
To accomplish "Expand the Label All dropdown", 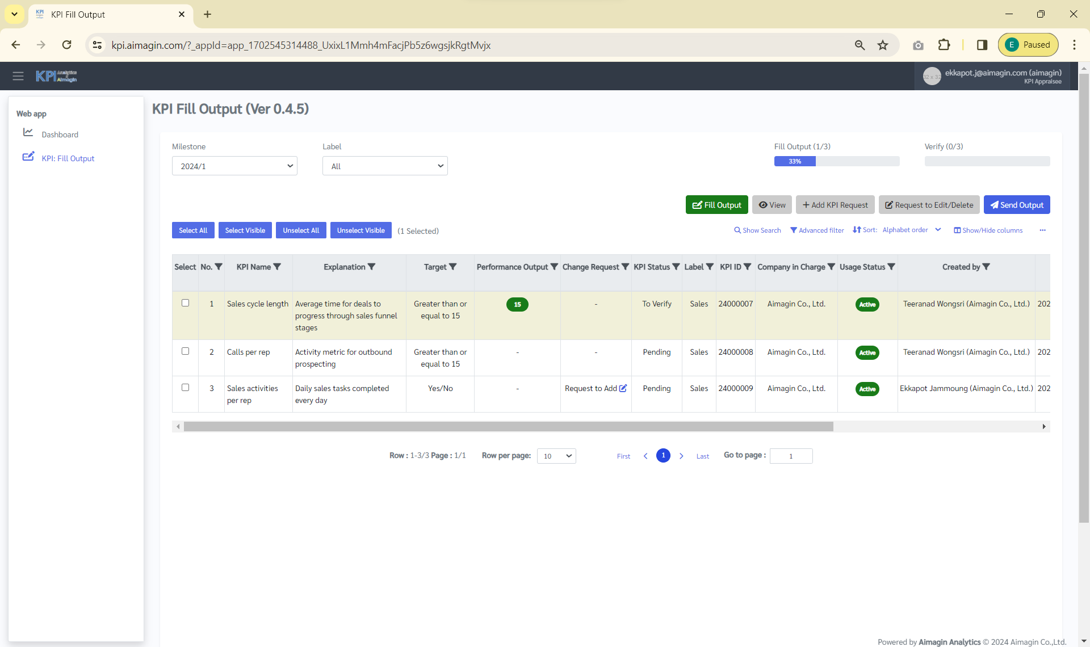I will 385,166.
